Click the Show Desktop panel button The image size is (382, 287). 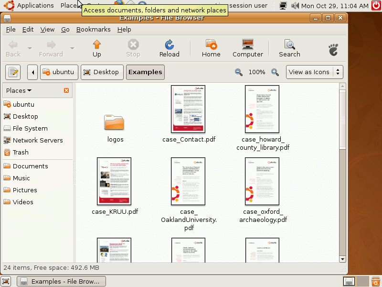click(6, 281)
